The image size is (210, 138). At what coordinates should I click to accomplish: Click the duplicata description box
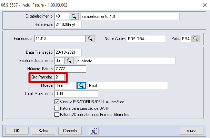click(126, 61)
